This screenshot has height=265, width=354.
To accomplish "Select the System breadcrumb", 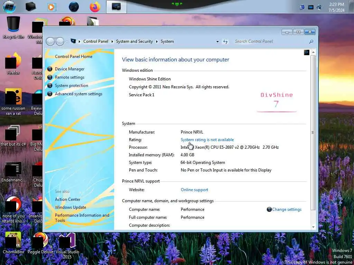I will pyautogui.click(x=167, y=41).
